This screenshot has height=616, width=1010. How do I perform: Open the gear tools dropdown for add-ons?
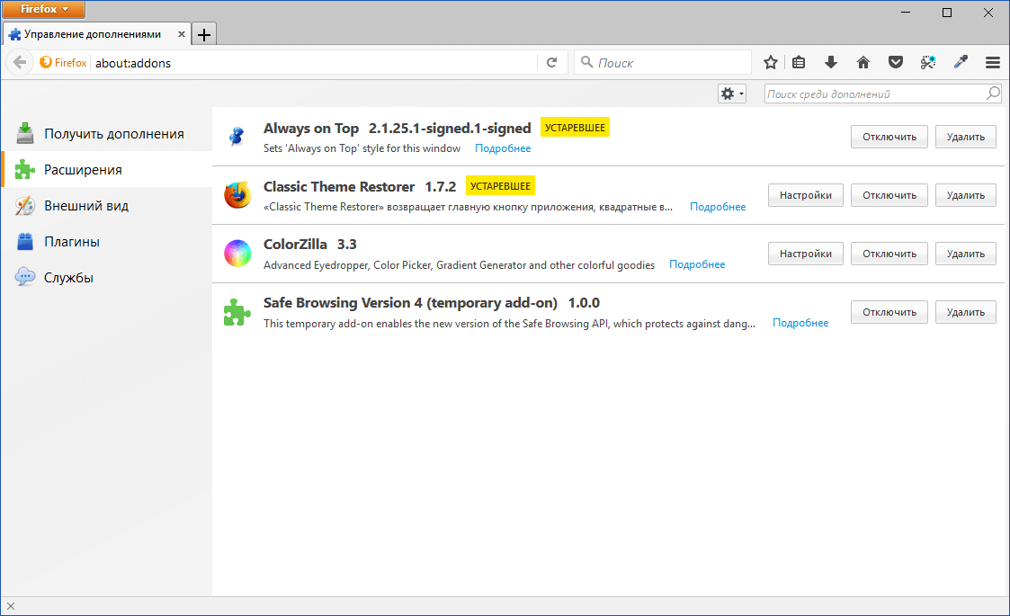[x=732, y=94]
